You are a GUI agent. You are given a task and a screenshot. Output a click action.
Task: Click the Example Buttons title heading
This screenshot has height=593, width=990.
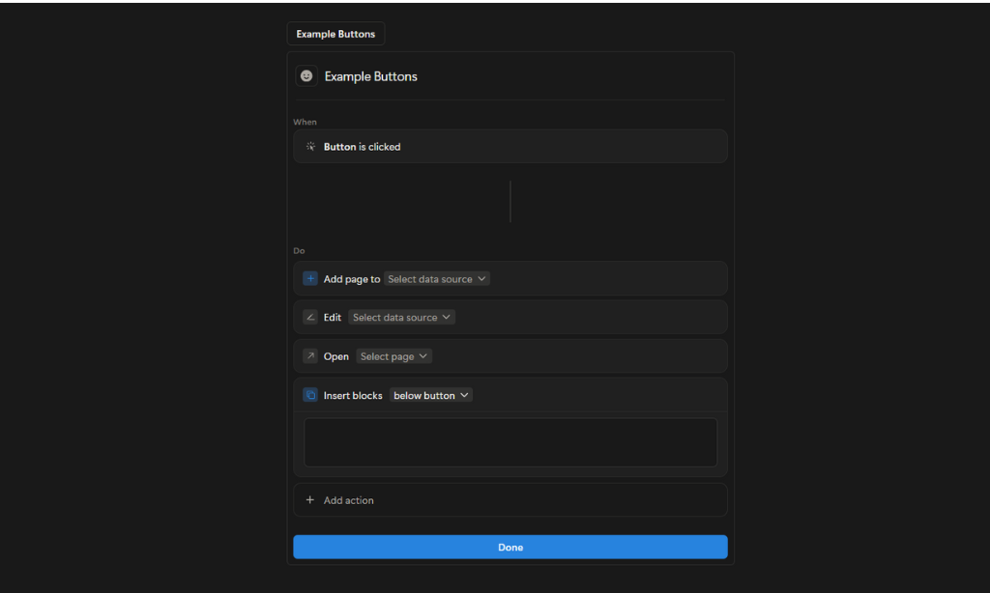point(372,75)
